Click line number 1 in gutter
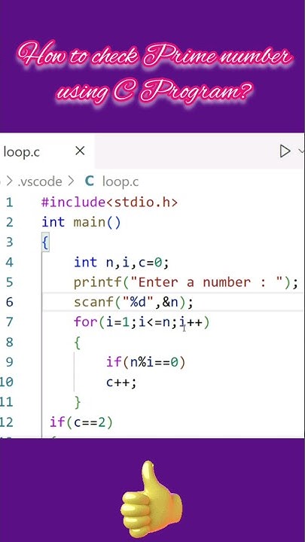Viewport: 305px width, 542px height. click(x=9, y=202)
